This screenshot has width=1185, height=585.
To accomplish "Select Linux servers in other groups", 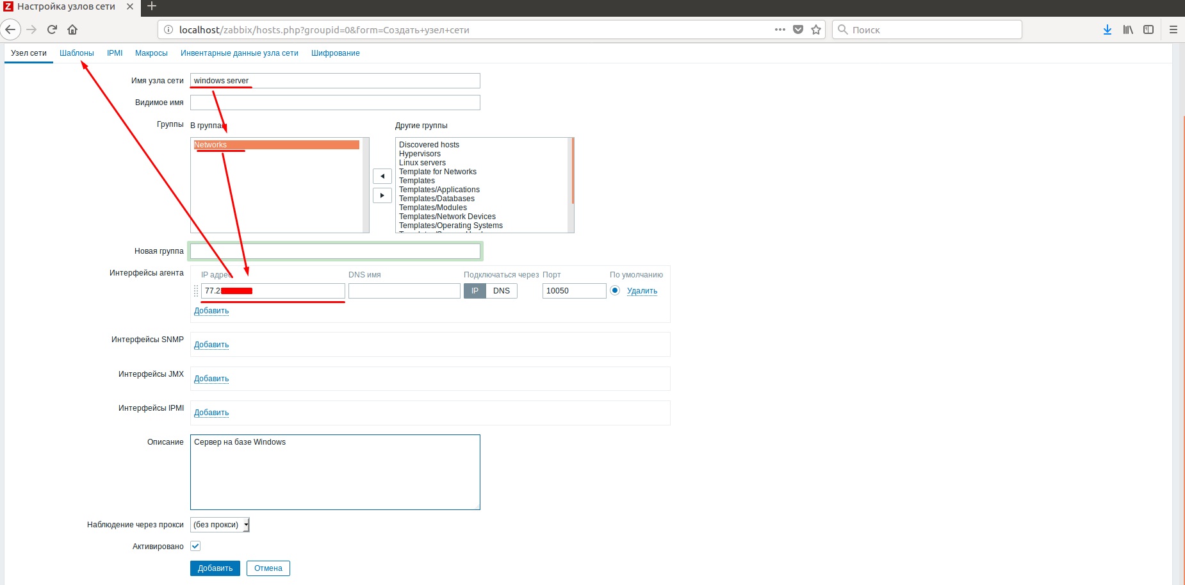I will tap(422, 163).
